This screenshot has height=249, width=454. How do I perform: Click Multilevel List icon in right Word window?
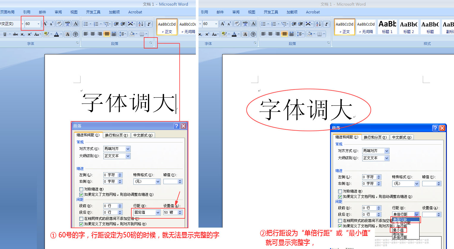(284, 24)
